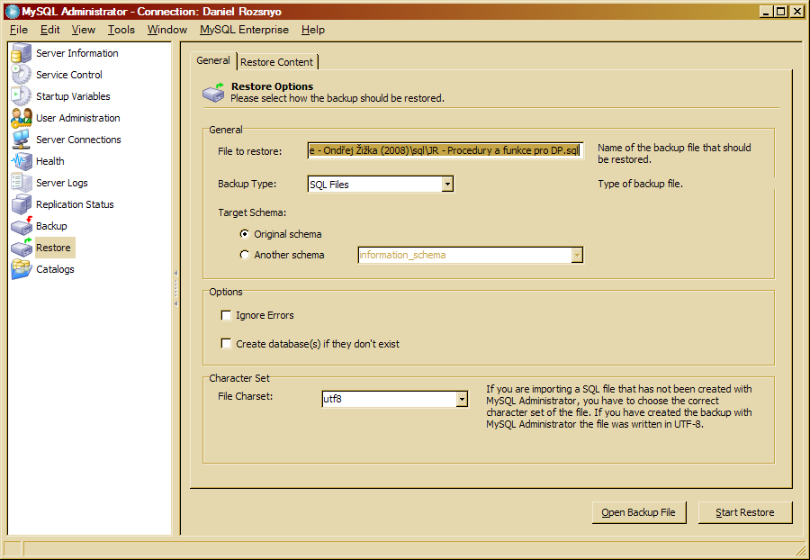Open the Window menu
Screen dimensions: 810x560
click(167, 30)
